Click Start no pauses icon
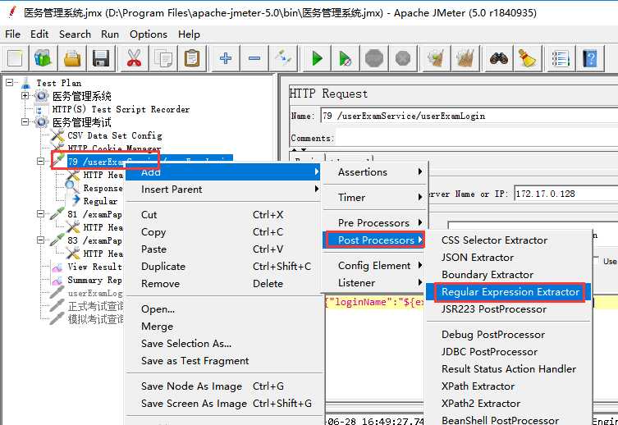The image size is (618, 425). click(346, 59)
